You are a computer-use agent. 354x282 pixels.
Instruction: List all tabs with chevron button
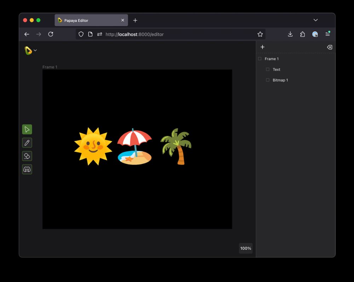pyautogui.click(x=316, y=20)
